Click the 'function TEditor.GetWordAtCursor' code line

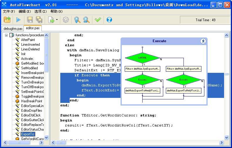click(108, 115)
